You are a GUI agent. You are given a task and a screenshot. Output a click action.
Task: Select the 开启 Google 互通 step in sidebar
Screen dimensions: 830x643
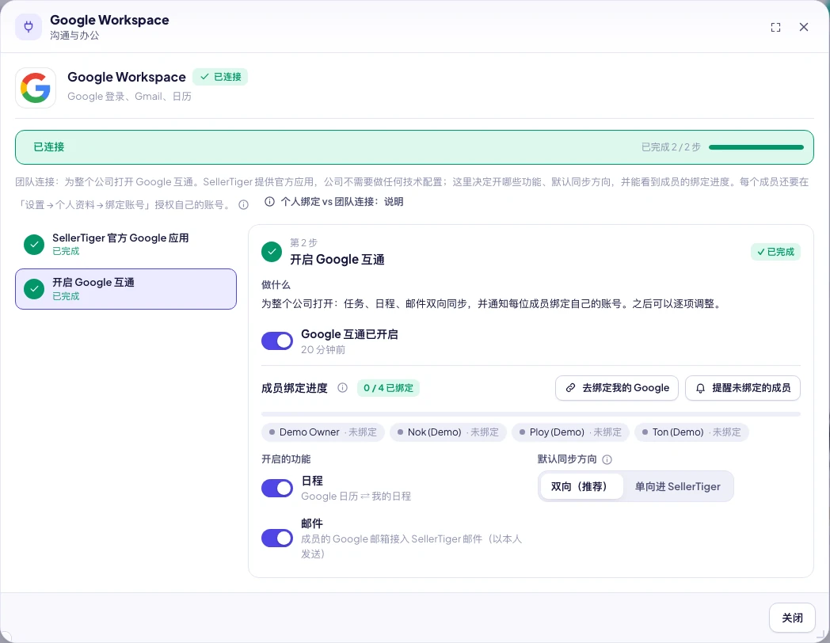click(x=126, y=289)
